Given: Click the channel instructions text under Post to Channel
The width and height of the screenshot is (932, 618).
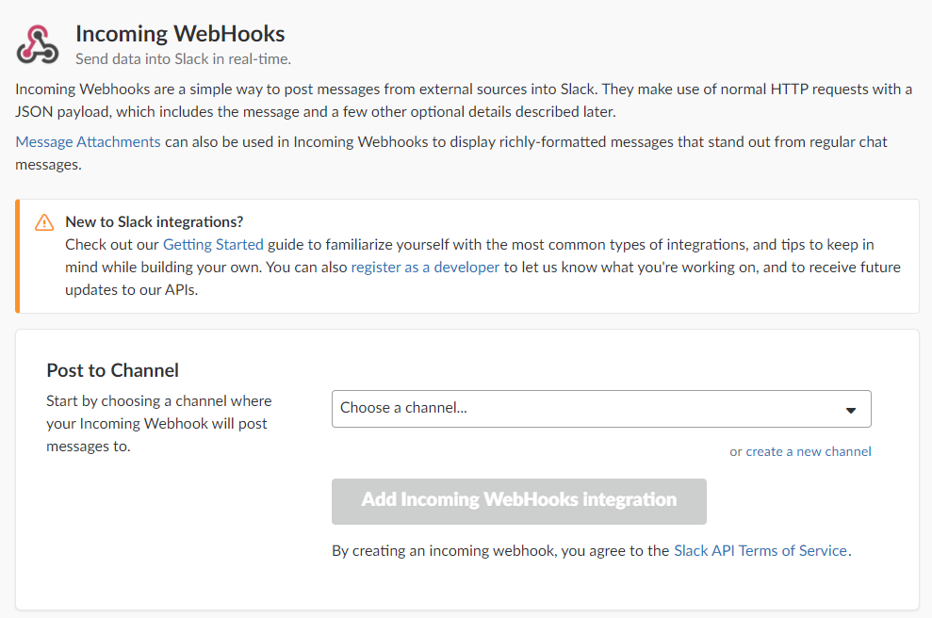Looking at the screenshot, I should click(158, 424).
